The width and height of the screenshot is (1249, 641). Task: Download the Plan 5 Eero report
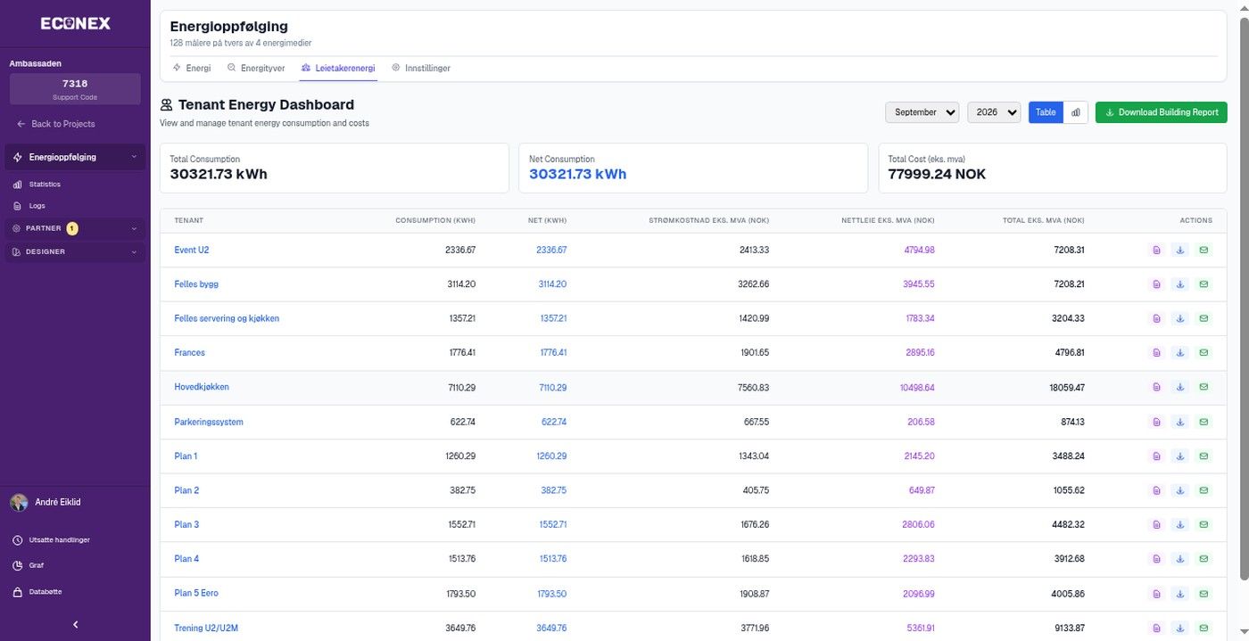[x=1179, y=594]
